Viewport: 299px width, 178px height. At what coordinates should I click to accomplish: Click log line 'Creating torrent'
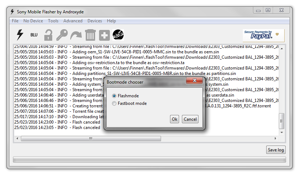(59, 106)
